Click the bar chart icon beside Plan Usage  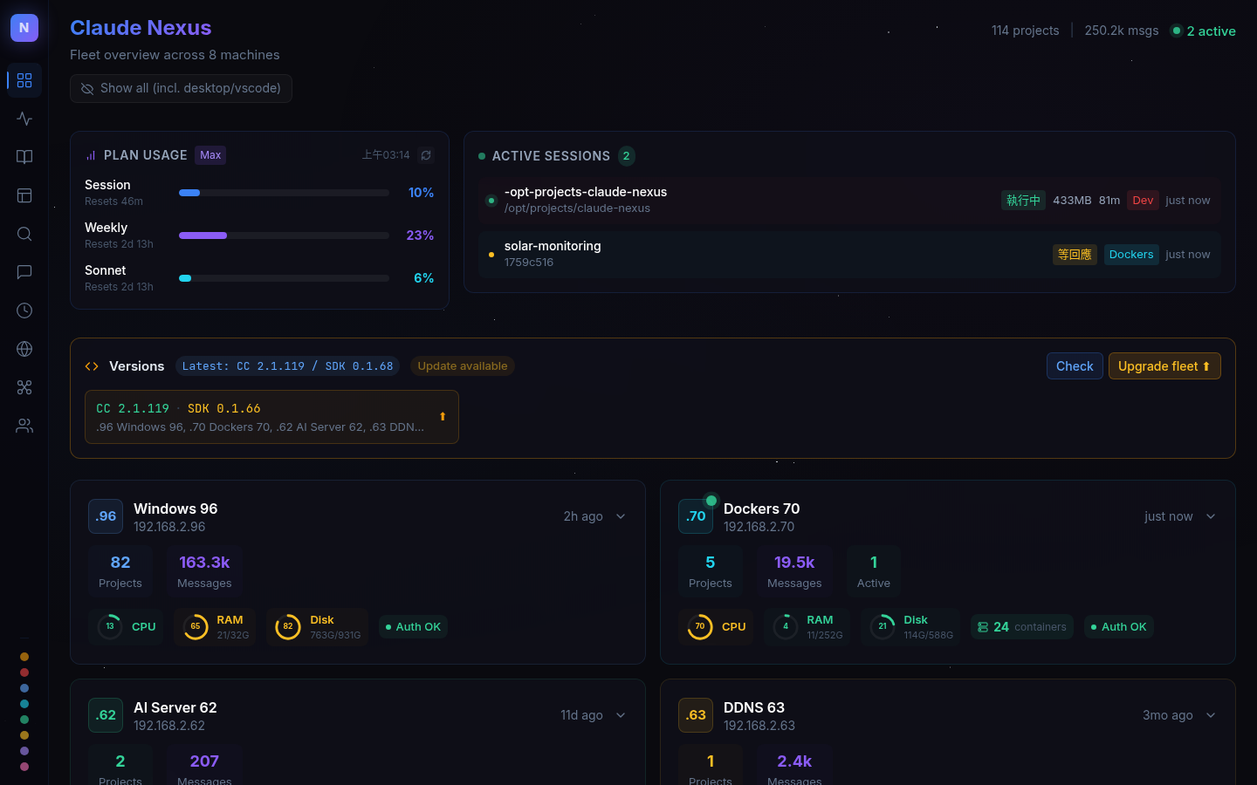click(91, 155)
